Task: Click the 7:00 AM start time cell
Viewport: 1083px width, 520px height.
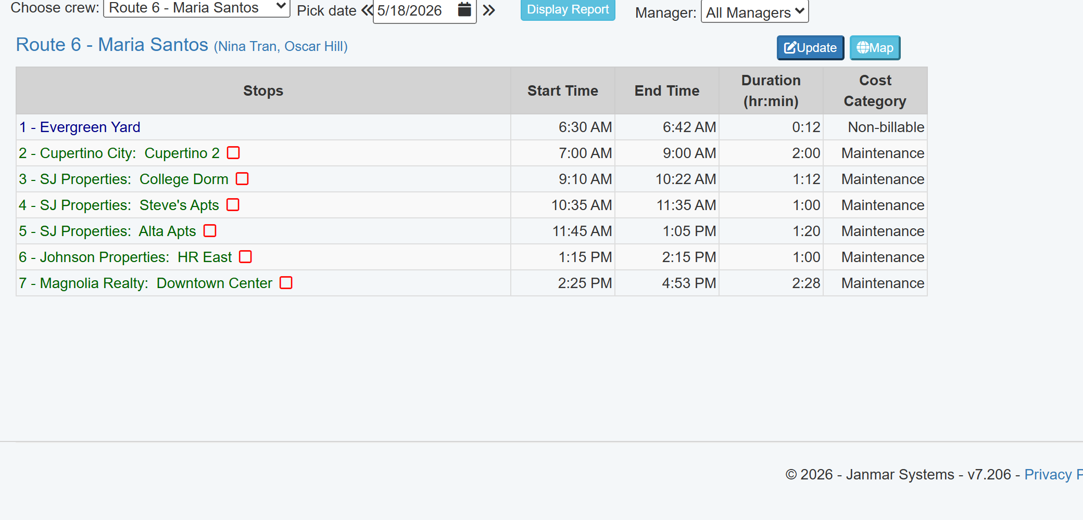Action: point(563,153)
